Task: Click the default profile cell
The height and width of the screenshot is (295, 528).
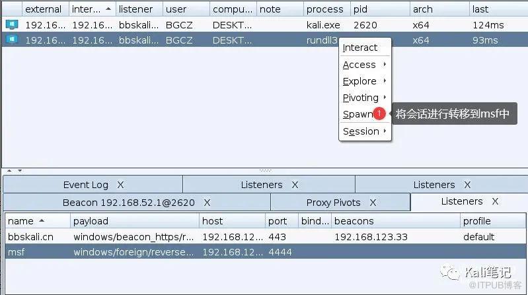Action: [478, 237]
